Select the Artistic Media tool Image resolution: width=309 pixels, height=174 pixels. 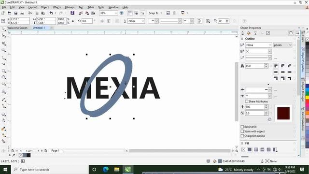coord(3,64)
